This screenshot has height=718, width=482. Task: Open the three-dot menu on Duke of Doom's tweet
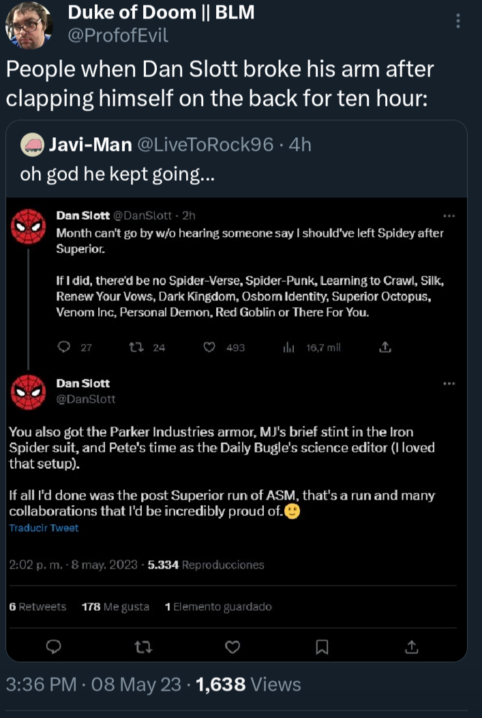[457, 22]
